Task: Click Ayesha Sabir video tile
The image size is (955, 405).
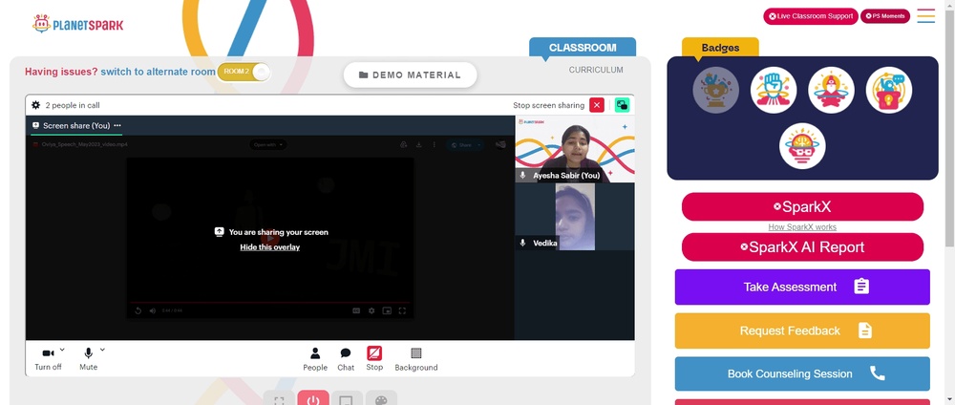Action: pos(574,149)
